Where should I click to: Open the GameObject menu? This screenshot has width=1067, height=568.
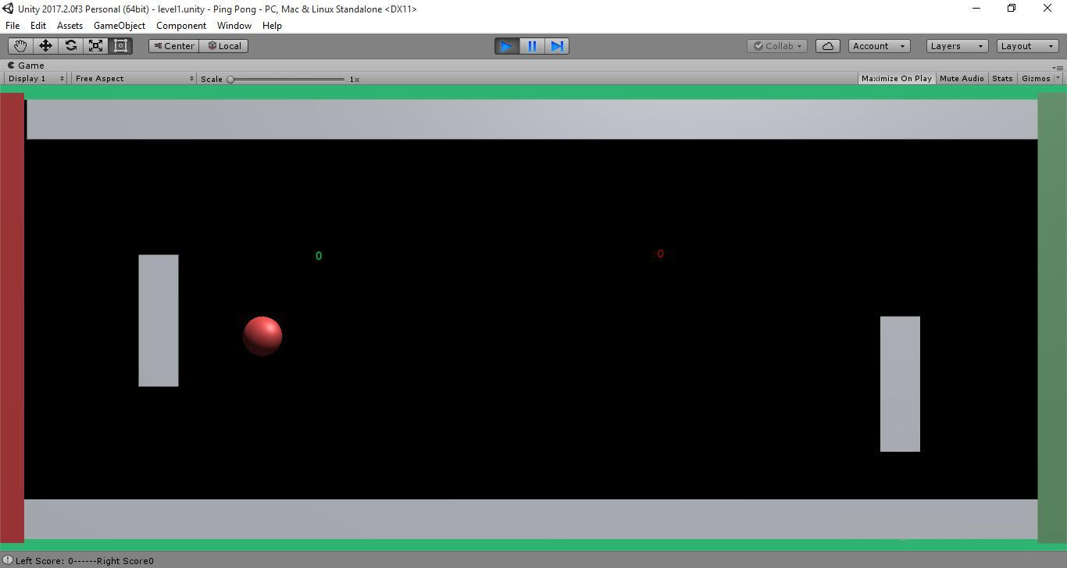coord(120,26)
